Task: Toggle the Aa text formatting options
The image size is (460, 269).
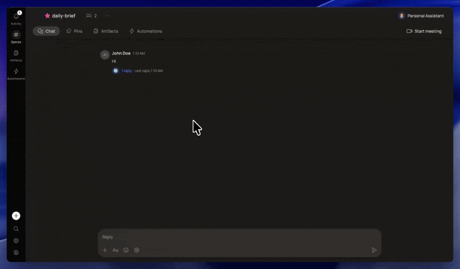Action: (x=116, y=250)
